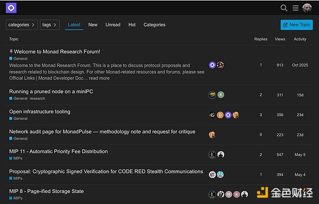Image resolution: width=319 pixels, height=204 pixels.
Task: Click orange D avatar on Open infrastructure tooling
Action: pyautogui.click(x=220, y=115)
